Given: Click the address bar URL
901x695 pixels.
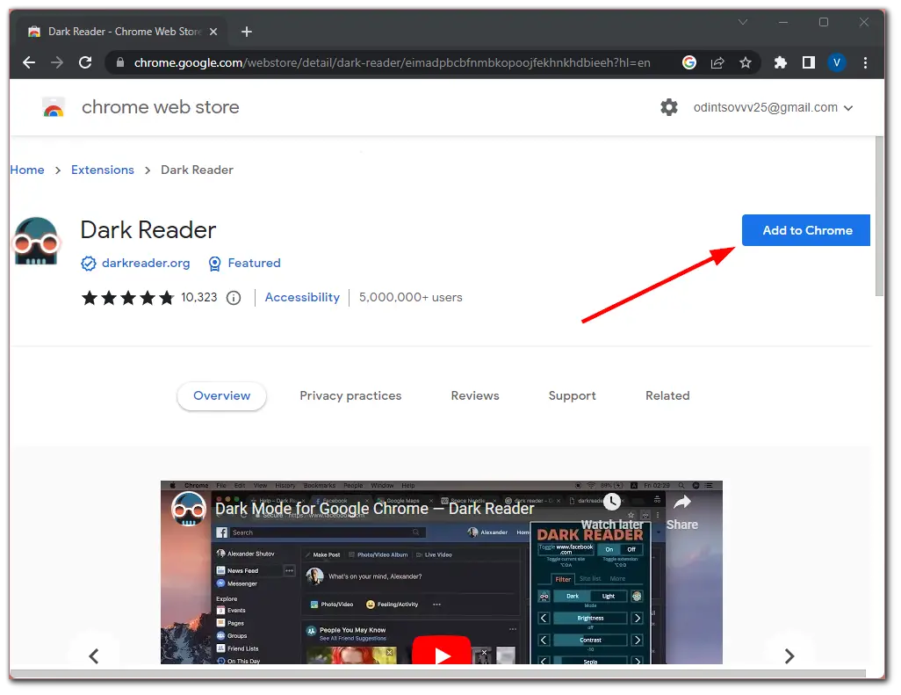Looking at the screenshot, I should (x=392, y=62).
